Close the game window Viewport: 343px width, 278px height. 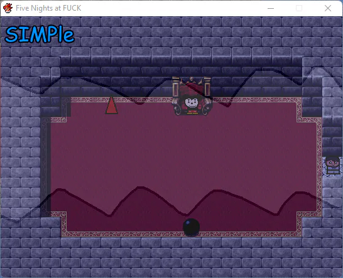[328, 8]
